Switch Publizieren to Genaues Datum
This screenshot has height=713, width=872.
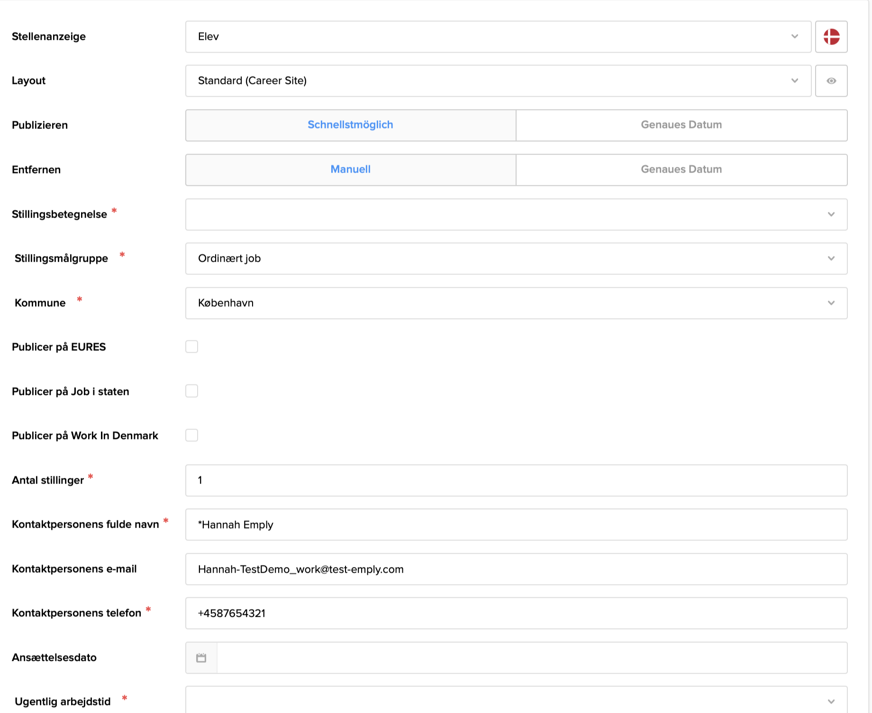681,125
